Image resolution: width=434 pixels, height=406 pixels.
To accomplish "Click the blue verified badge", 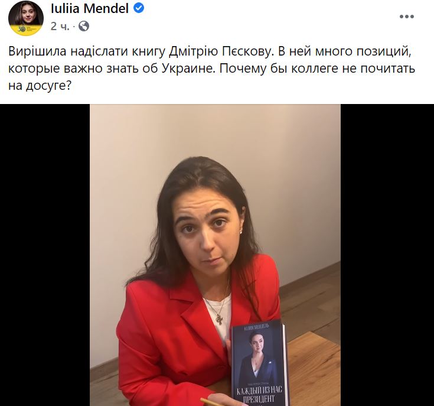I will click(x=139, y=9).
